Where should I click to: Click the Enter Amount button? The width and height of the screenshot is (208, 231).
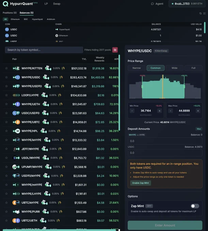click(165, 225)
